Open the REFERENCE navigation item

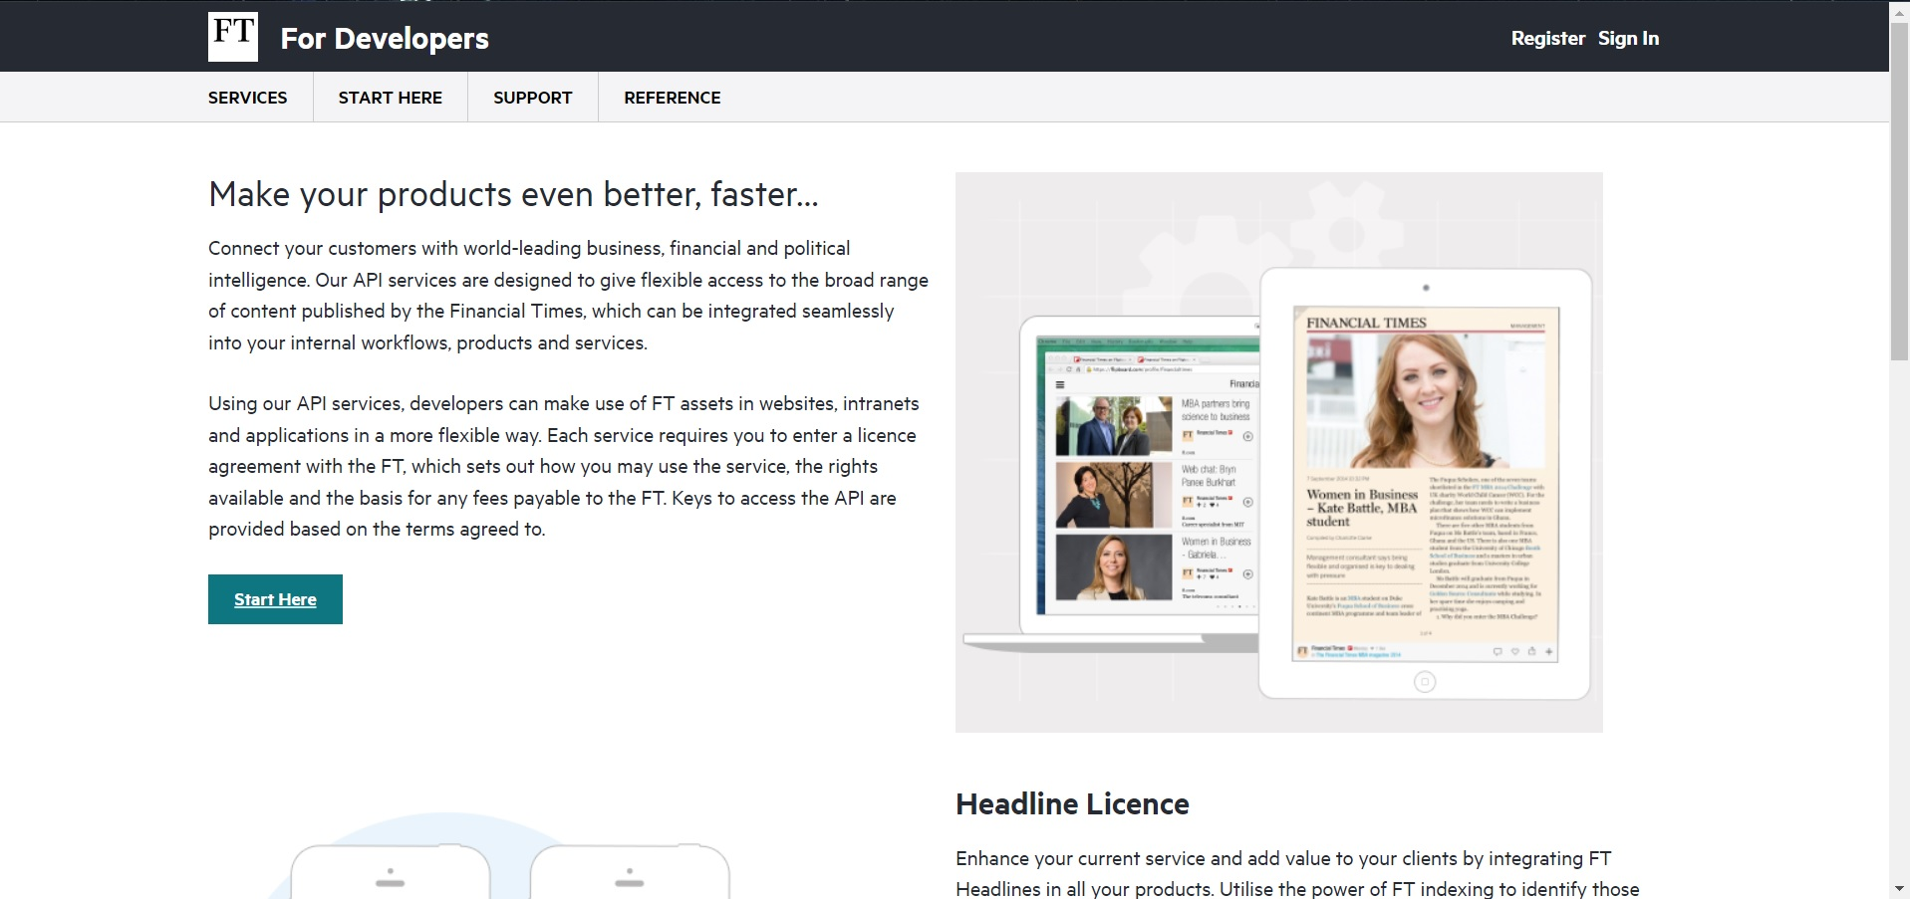(672, 97)
